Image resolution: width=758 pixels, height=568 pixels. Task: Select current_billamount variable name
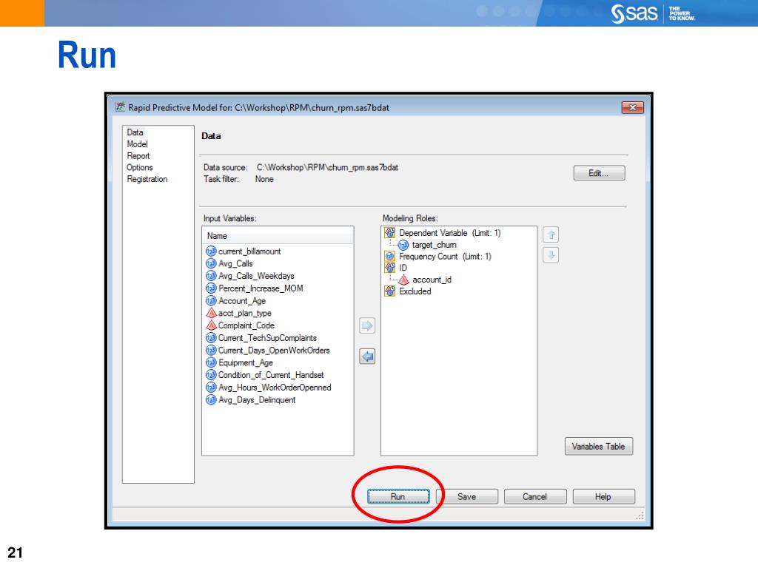[x=249, y=251]
